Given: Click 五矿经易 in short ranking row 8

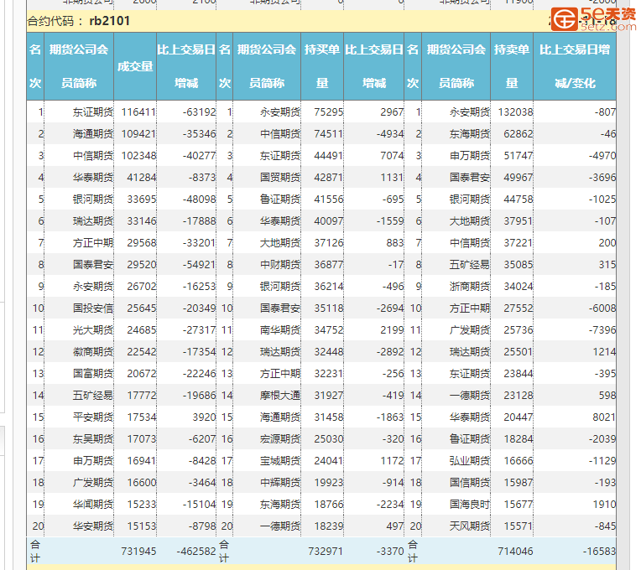Looking at the screenshot, I should [469, 265].
